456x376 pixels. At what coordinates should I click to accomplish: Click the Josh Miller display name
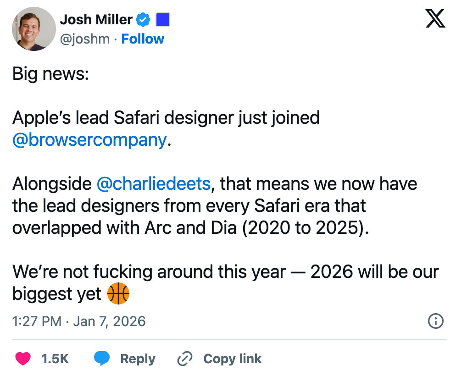tap(96, 20)
